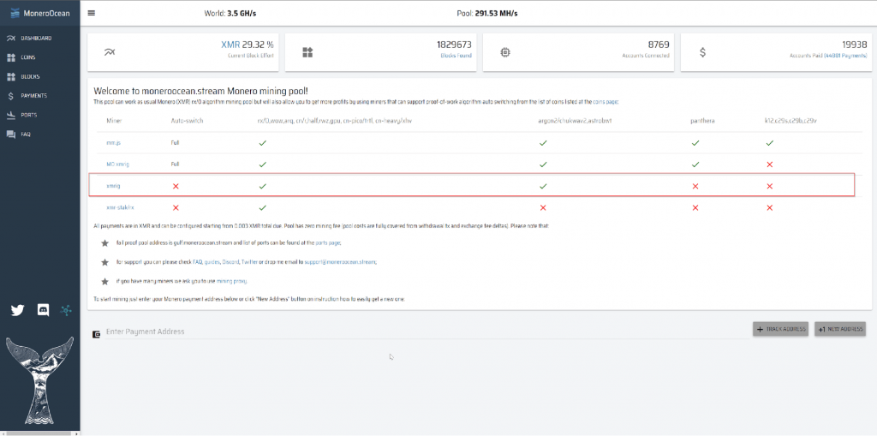The height and width of the screenshot is (436, 877).
Task: Click the horizontal scrollbar under the sidebar
Action: click(38, 433)
